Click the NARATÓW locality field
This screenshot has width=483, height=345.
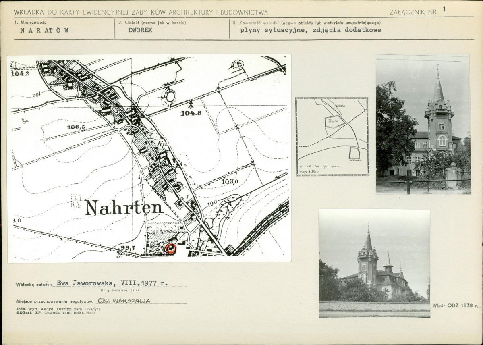[44, 30]
